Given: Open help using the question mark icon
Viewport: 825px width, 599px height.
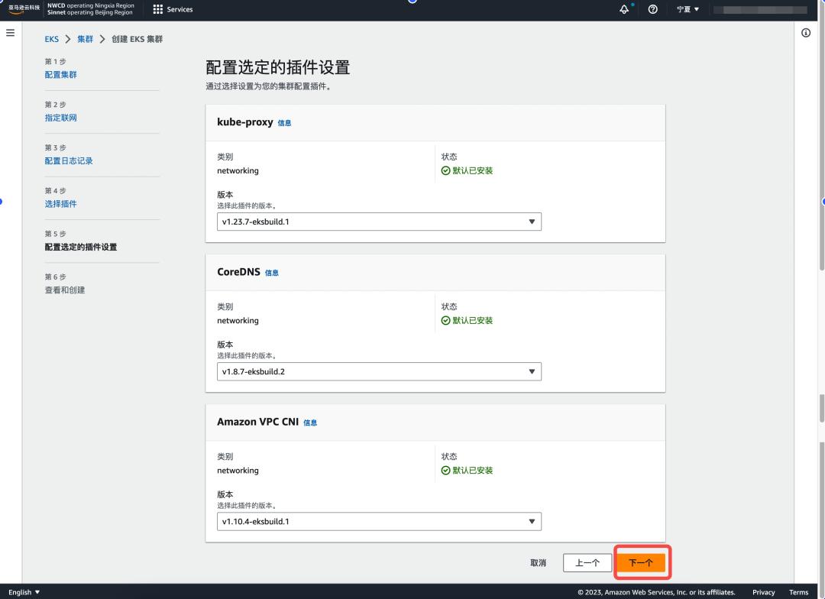Looking at the screenshot, I should pyautogui.click(x=651, y=9).
